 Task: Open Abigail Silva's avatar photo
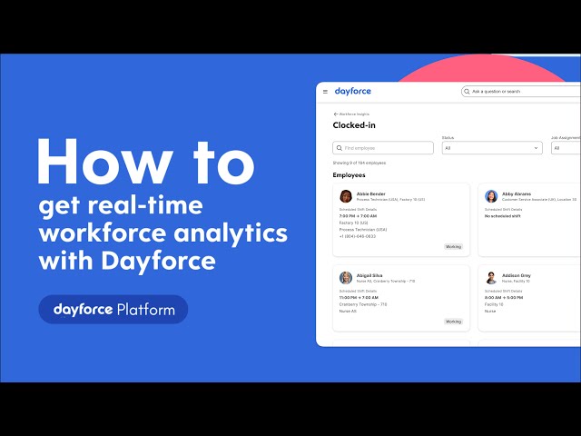coord(346,278)
